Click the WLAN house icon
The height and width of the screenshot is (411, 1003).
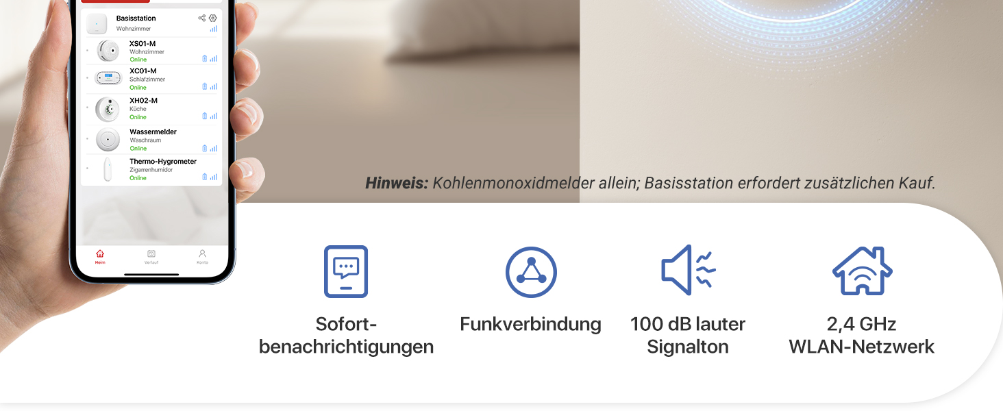863,271
